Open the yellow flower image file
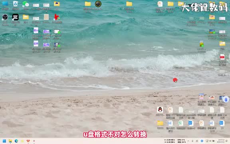 tap(202, 44)
